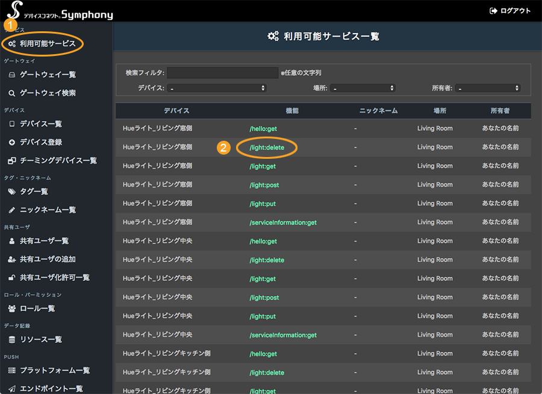Click the plus icon beside デバイス登録
This screenshot has height=394, width=542.
click(x=12, y=143)
